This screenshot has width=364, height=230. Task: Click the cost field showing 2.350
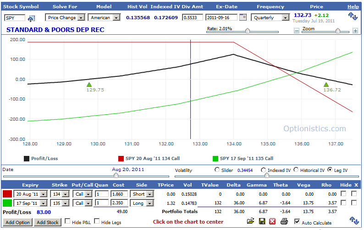[x=119, y=203]
